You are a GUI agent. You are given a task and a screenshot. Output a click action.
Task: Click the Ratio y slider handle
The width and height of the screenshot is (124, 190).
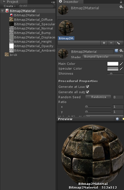tap(87, 112)
